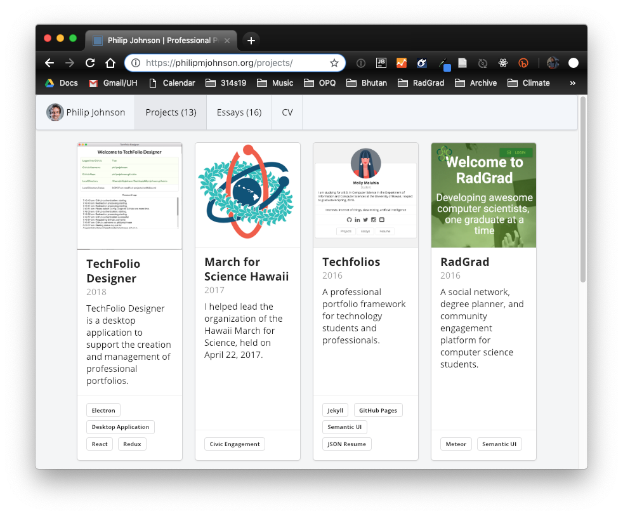Open the Calendar bookmark
The width and height of the screenshot is (623, 516).
coord(172,83)
